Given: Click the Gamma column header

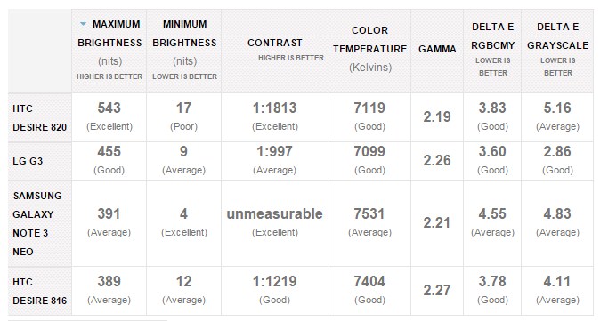Looking at the screenshot, I should click(437, 51).
